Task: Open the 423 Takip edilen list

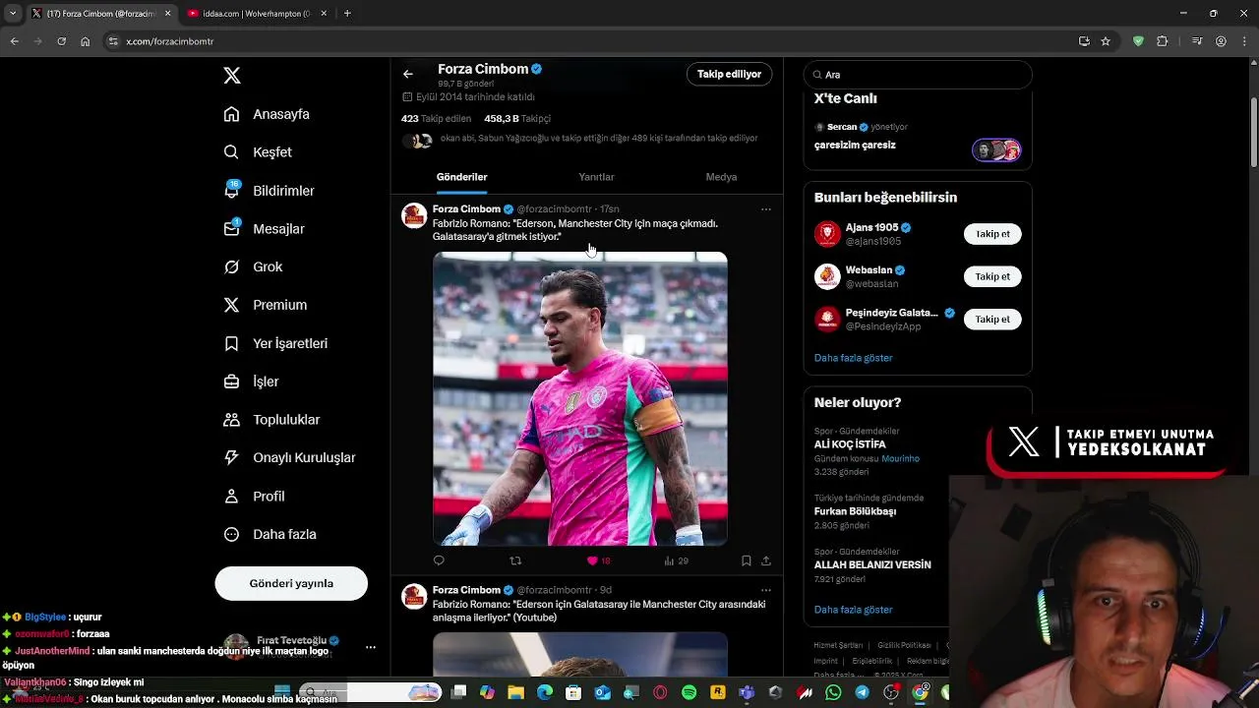Action: (436, 118)
